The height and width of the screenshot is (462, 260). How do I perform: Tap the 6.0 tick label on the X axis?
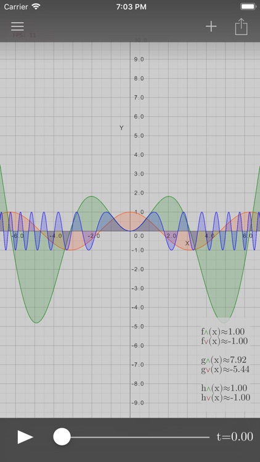(x=247, y=236)
